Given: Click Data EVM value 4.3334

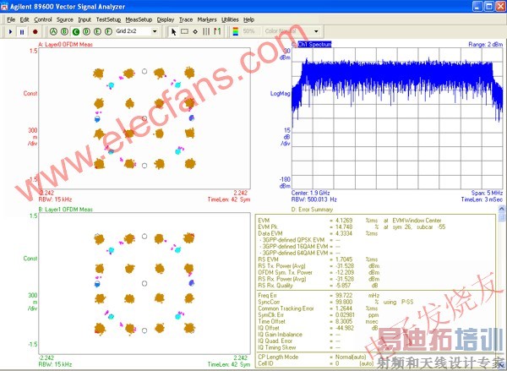Looking at the screenshot, I should tap(344, 233).
